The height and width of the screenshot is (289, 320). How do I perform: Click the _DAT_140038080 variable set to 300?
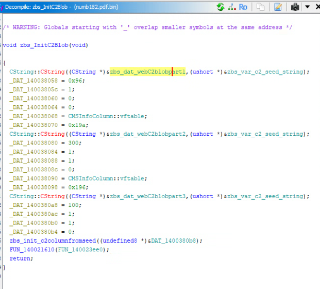tap(32, 143)
